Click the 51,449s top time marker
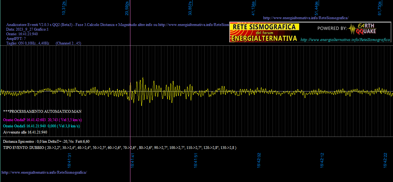The image size is (393, 182). [x=317, y=8]
